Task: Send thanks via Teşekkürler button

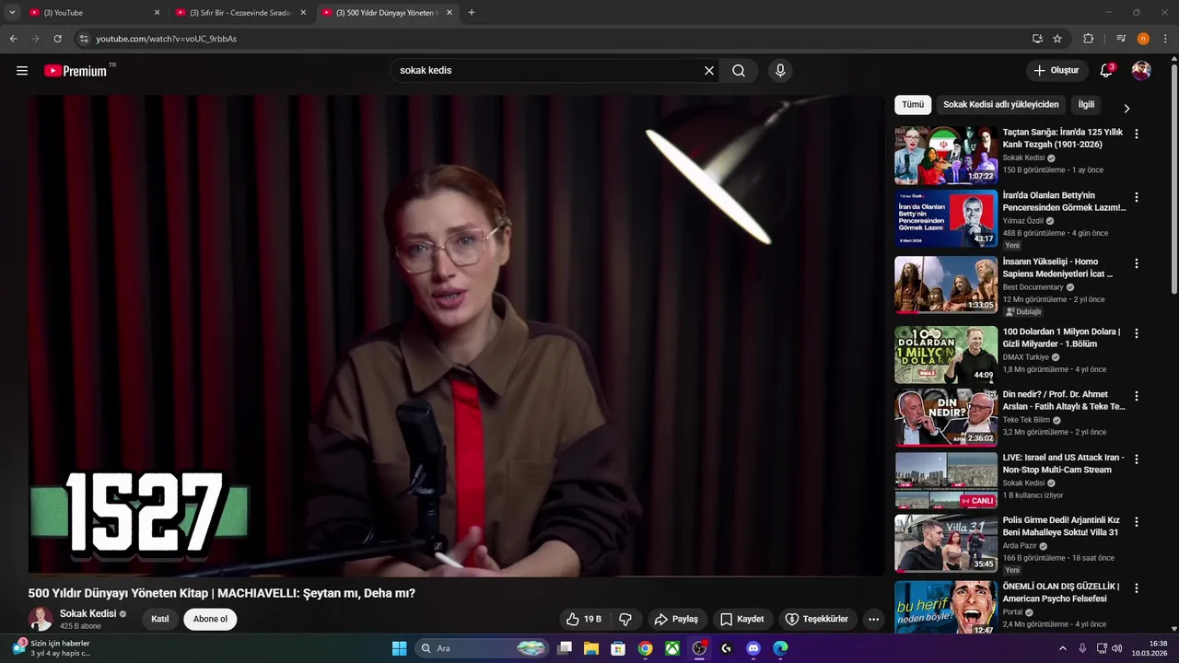Action: [x=816, y=620]
